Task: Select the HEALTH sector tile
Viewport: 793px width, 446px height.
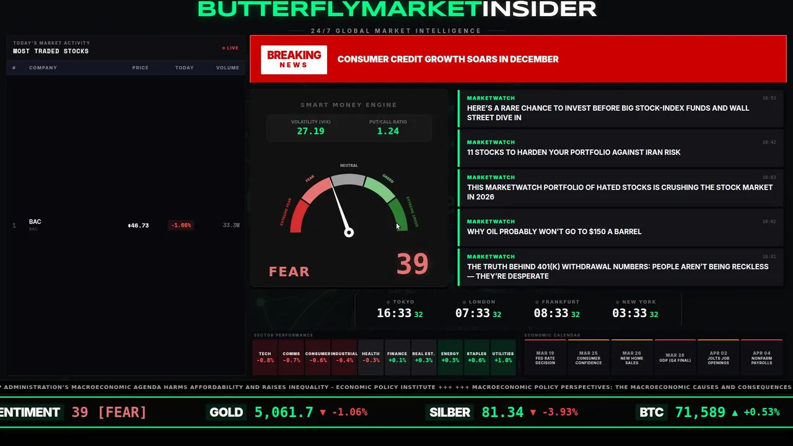Action: (x=370, y=357)
